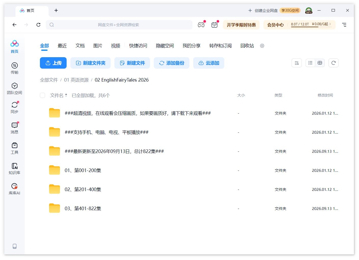Image resolution: width=359 pixels, height=260 pixels.
Task: Switch to the 最近 tab
Action: click(62, 46)
